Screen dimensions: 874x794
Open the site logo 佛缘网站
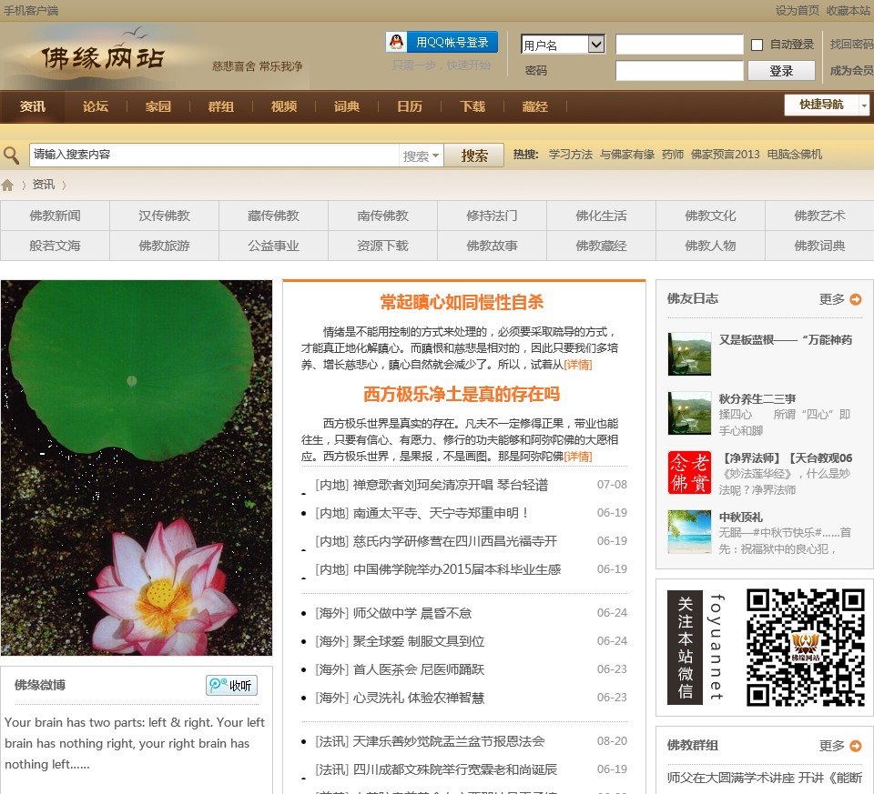103,58
